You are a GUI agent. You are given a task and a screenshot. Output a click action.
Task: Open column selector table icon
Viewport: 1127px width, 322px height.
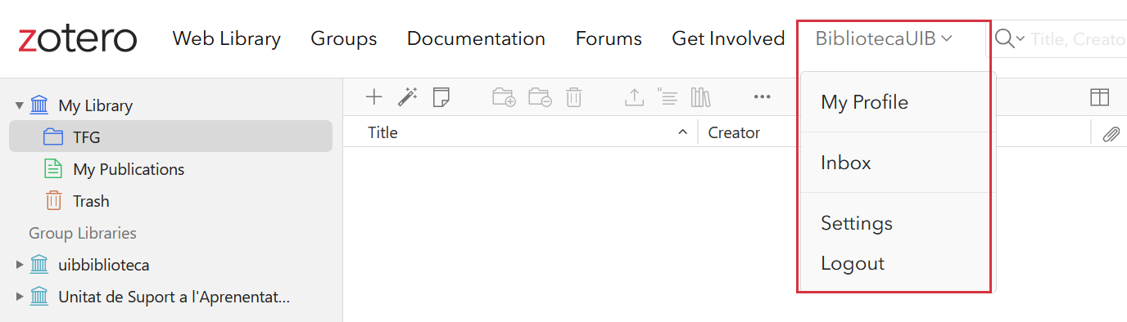1099,97
